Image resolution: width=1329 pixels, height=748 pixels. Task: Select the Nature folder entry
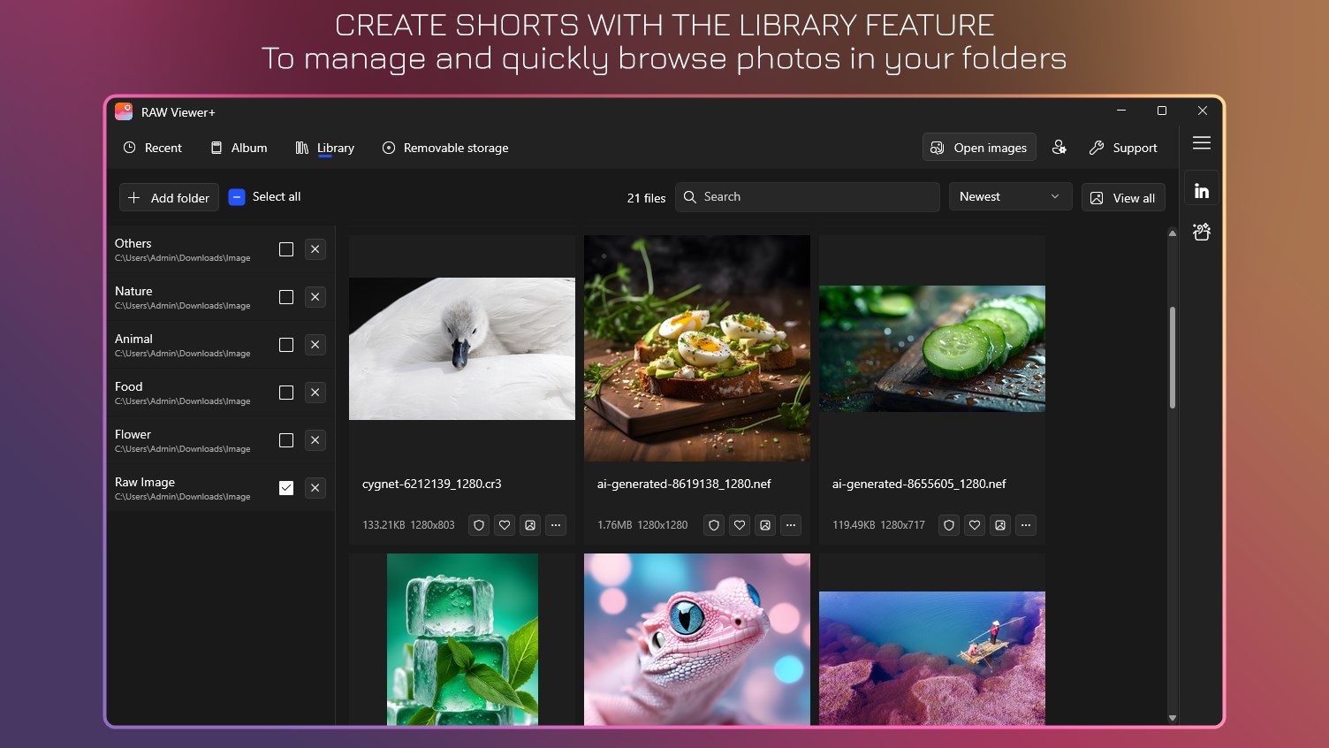click(221, 297)
